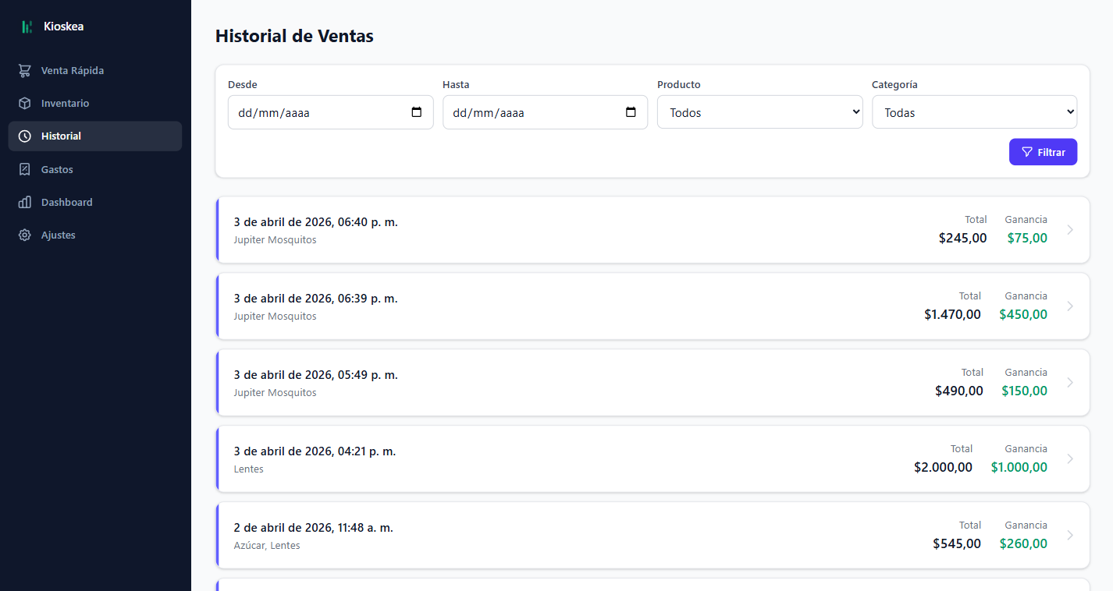This screenshot has width=1113, height=591.
Task: Click the funnel icon inside the Filtrar button
Action: 1027,151
